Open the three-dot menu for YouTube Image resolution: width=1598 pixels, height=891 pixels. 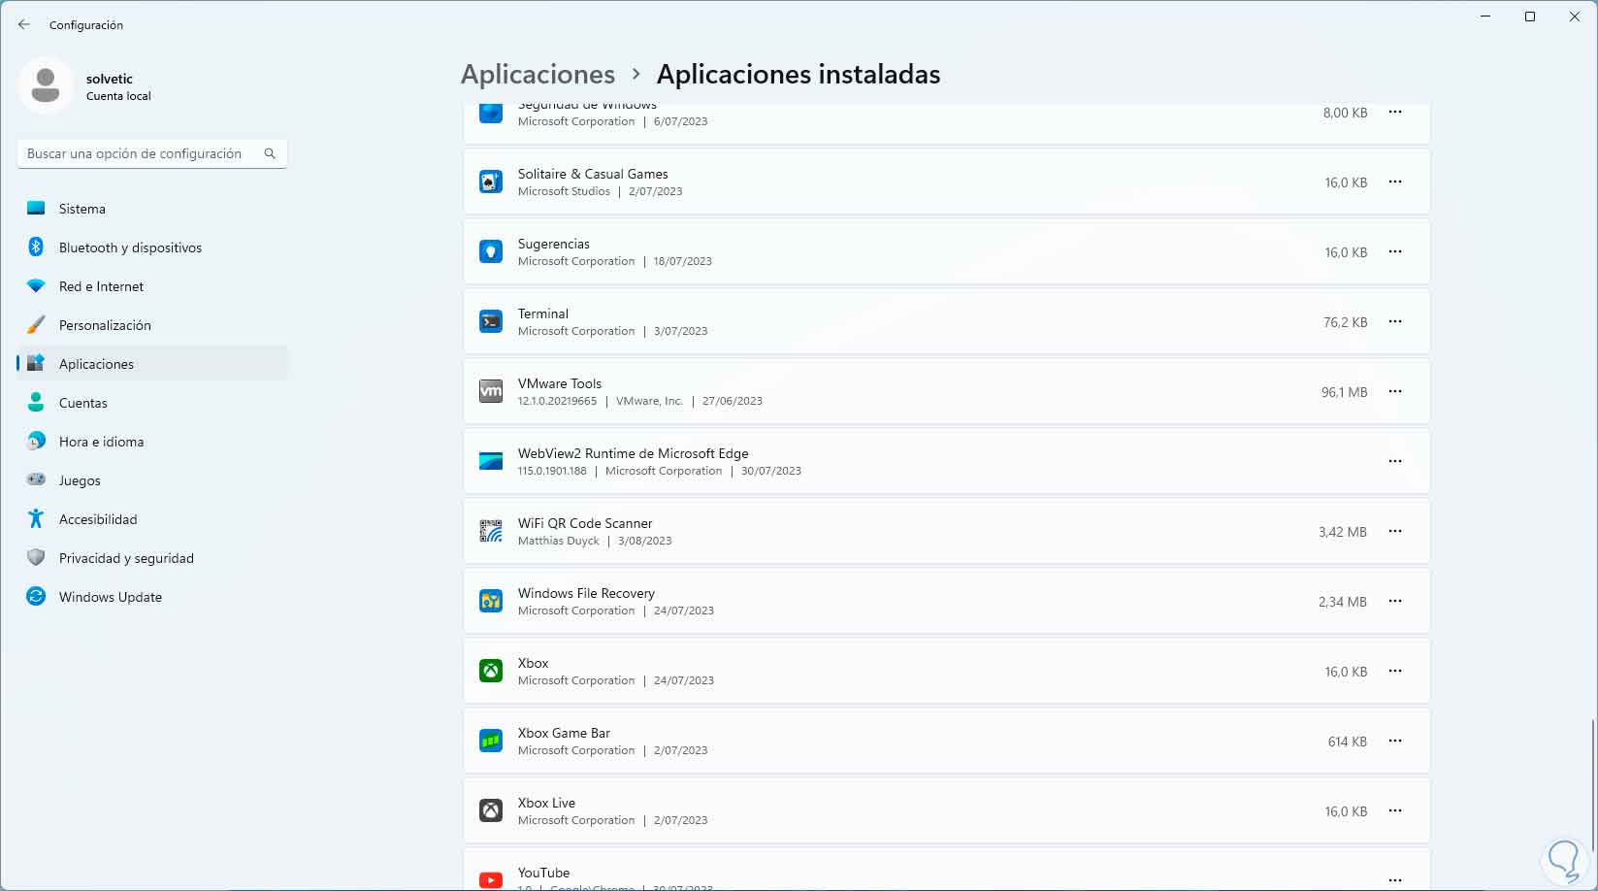pyautogui.click(x=1395, y=880)
